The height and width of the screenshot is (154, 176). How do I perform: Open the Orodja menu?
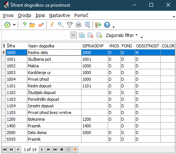pos(24,16)
